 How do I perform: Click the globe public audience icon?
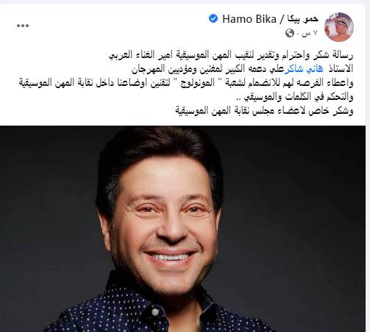click(x=290, y=33)
